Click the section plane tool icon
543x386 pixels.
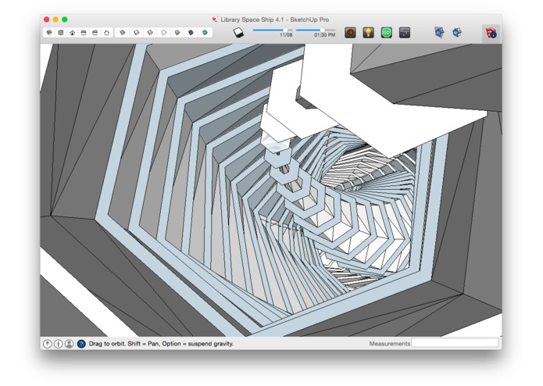(439, 33)
